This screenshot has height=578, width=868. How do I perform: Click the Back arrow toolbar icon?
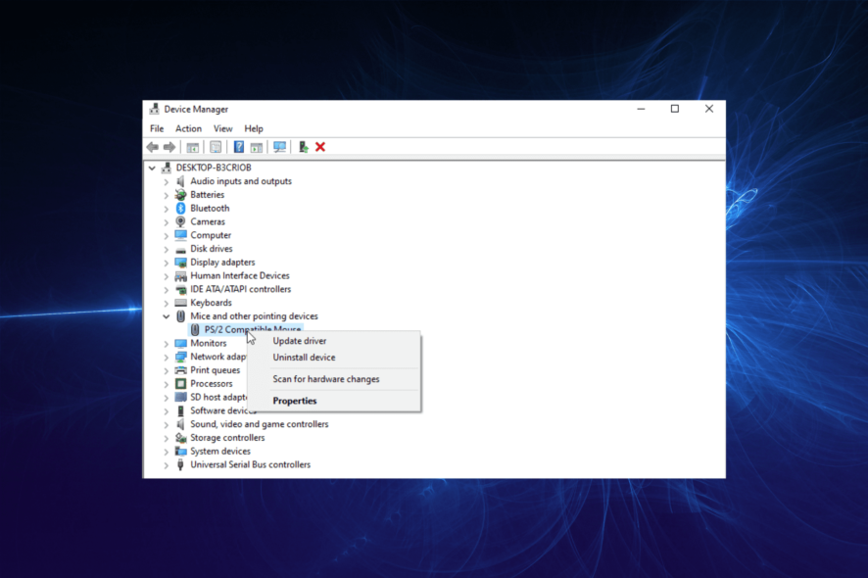153,147
